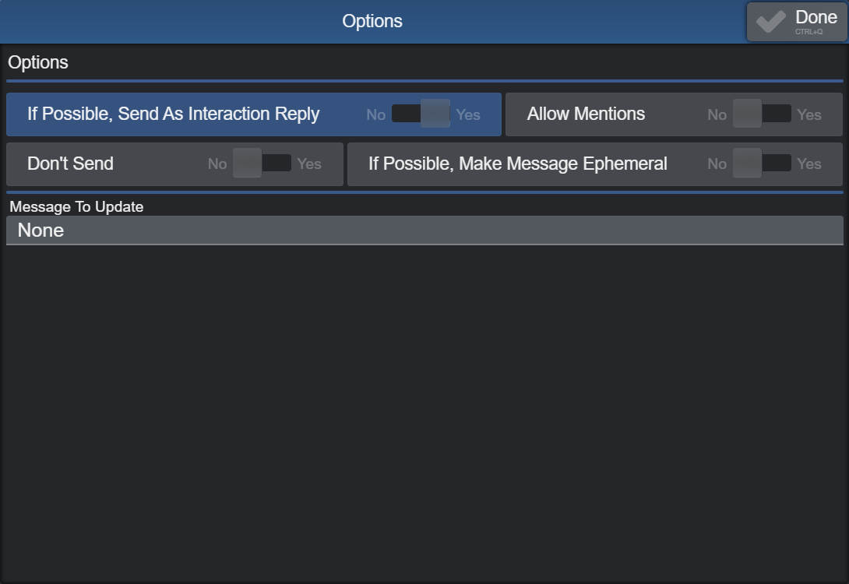Select the "If Possible, Send As Interaction Reply" label

click(173, 114)
